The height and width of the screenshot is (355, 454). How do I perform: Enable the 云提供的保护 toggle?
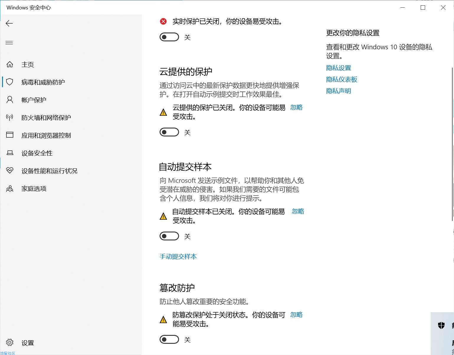169,132
